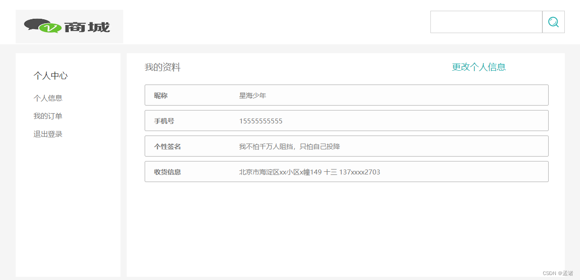
Task: Click the 个性签名 label
Action: (168, 146)
